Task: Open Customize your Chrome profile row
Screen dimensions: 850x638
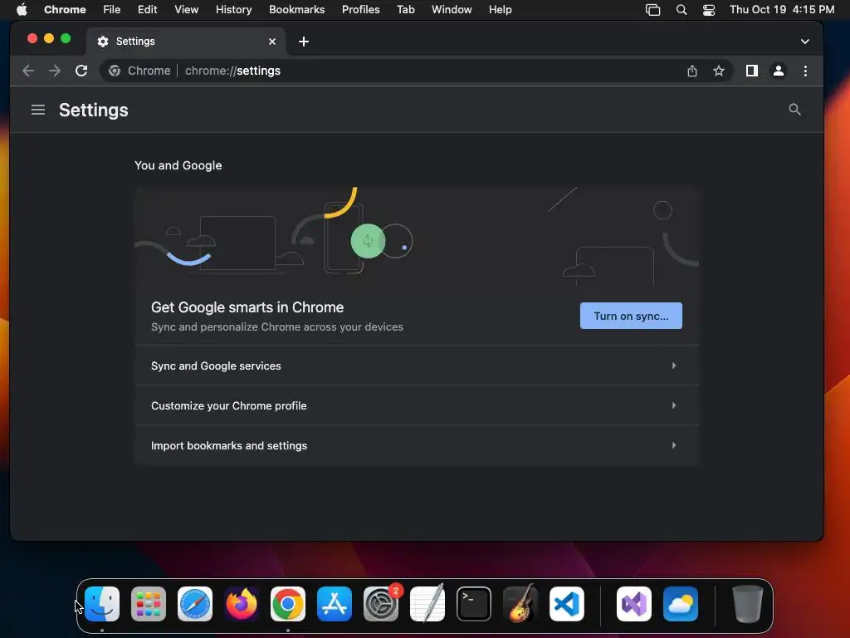Action: pyautogui.click(x=417, y=405)
